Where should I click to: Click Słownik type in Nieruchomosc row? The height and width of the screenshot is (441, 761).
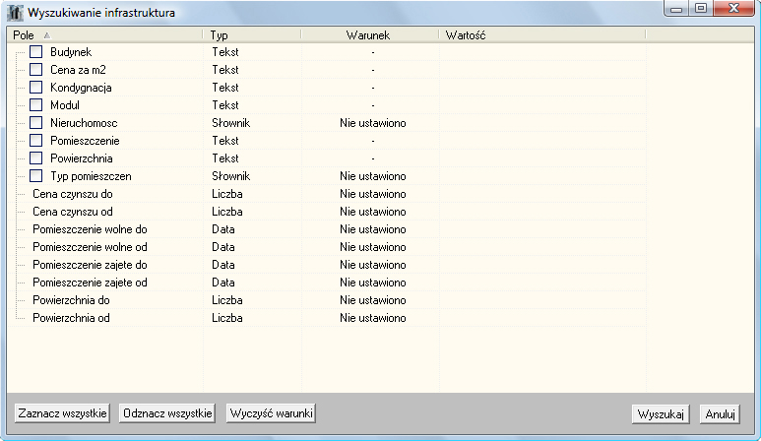(x=231, y=123)
